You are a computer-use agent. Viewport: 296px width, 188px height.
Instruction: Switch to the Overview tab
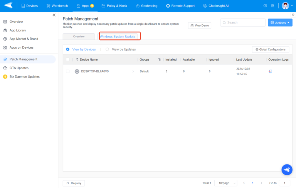click(79, 36)
